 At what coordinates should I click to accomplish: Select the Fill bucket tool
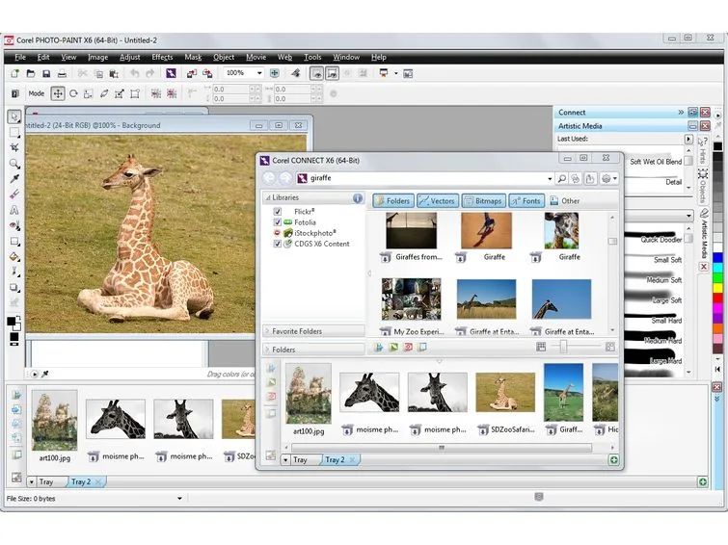(14, 256)
